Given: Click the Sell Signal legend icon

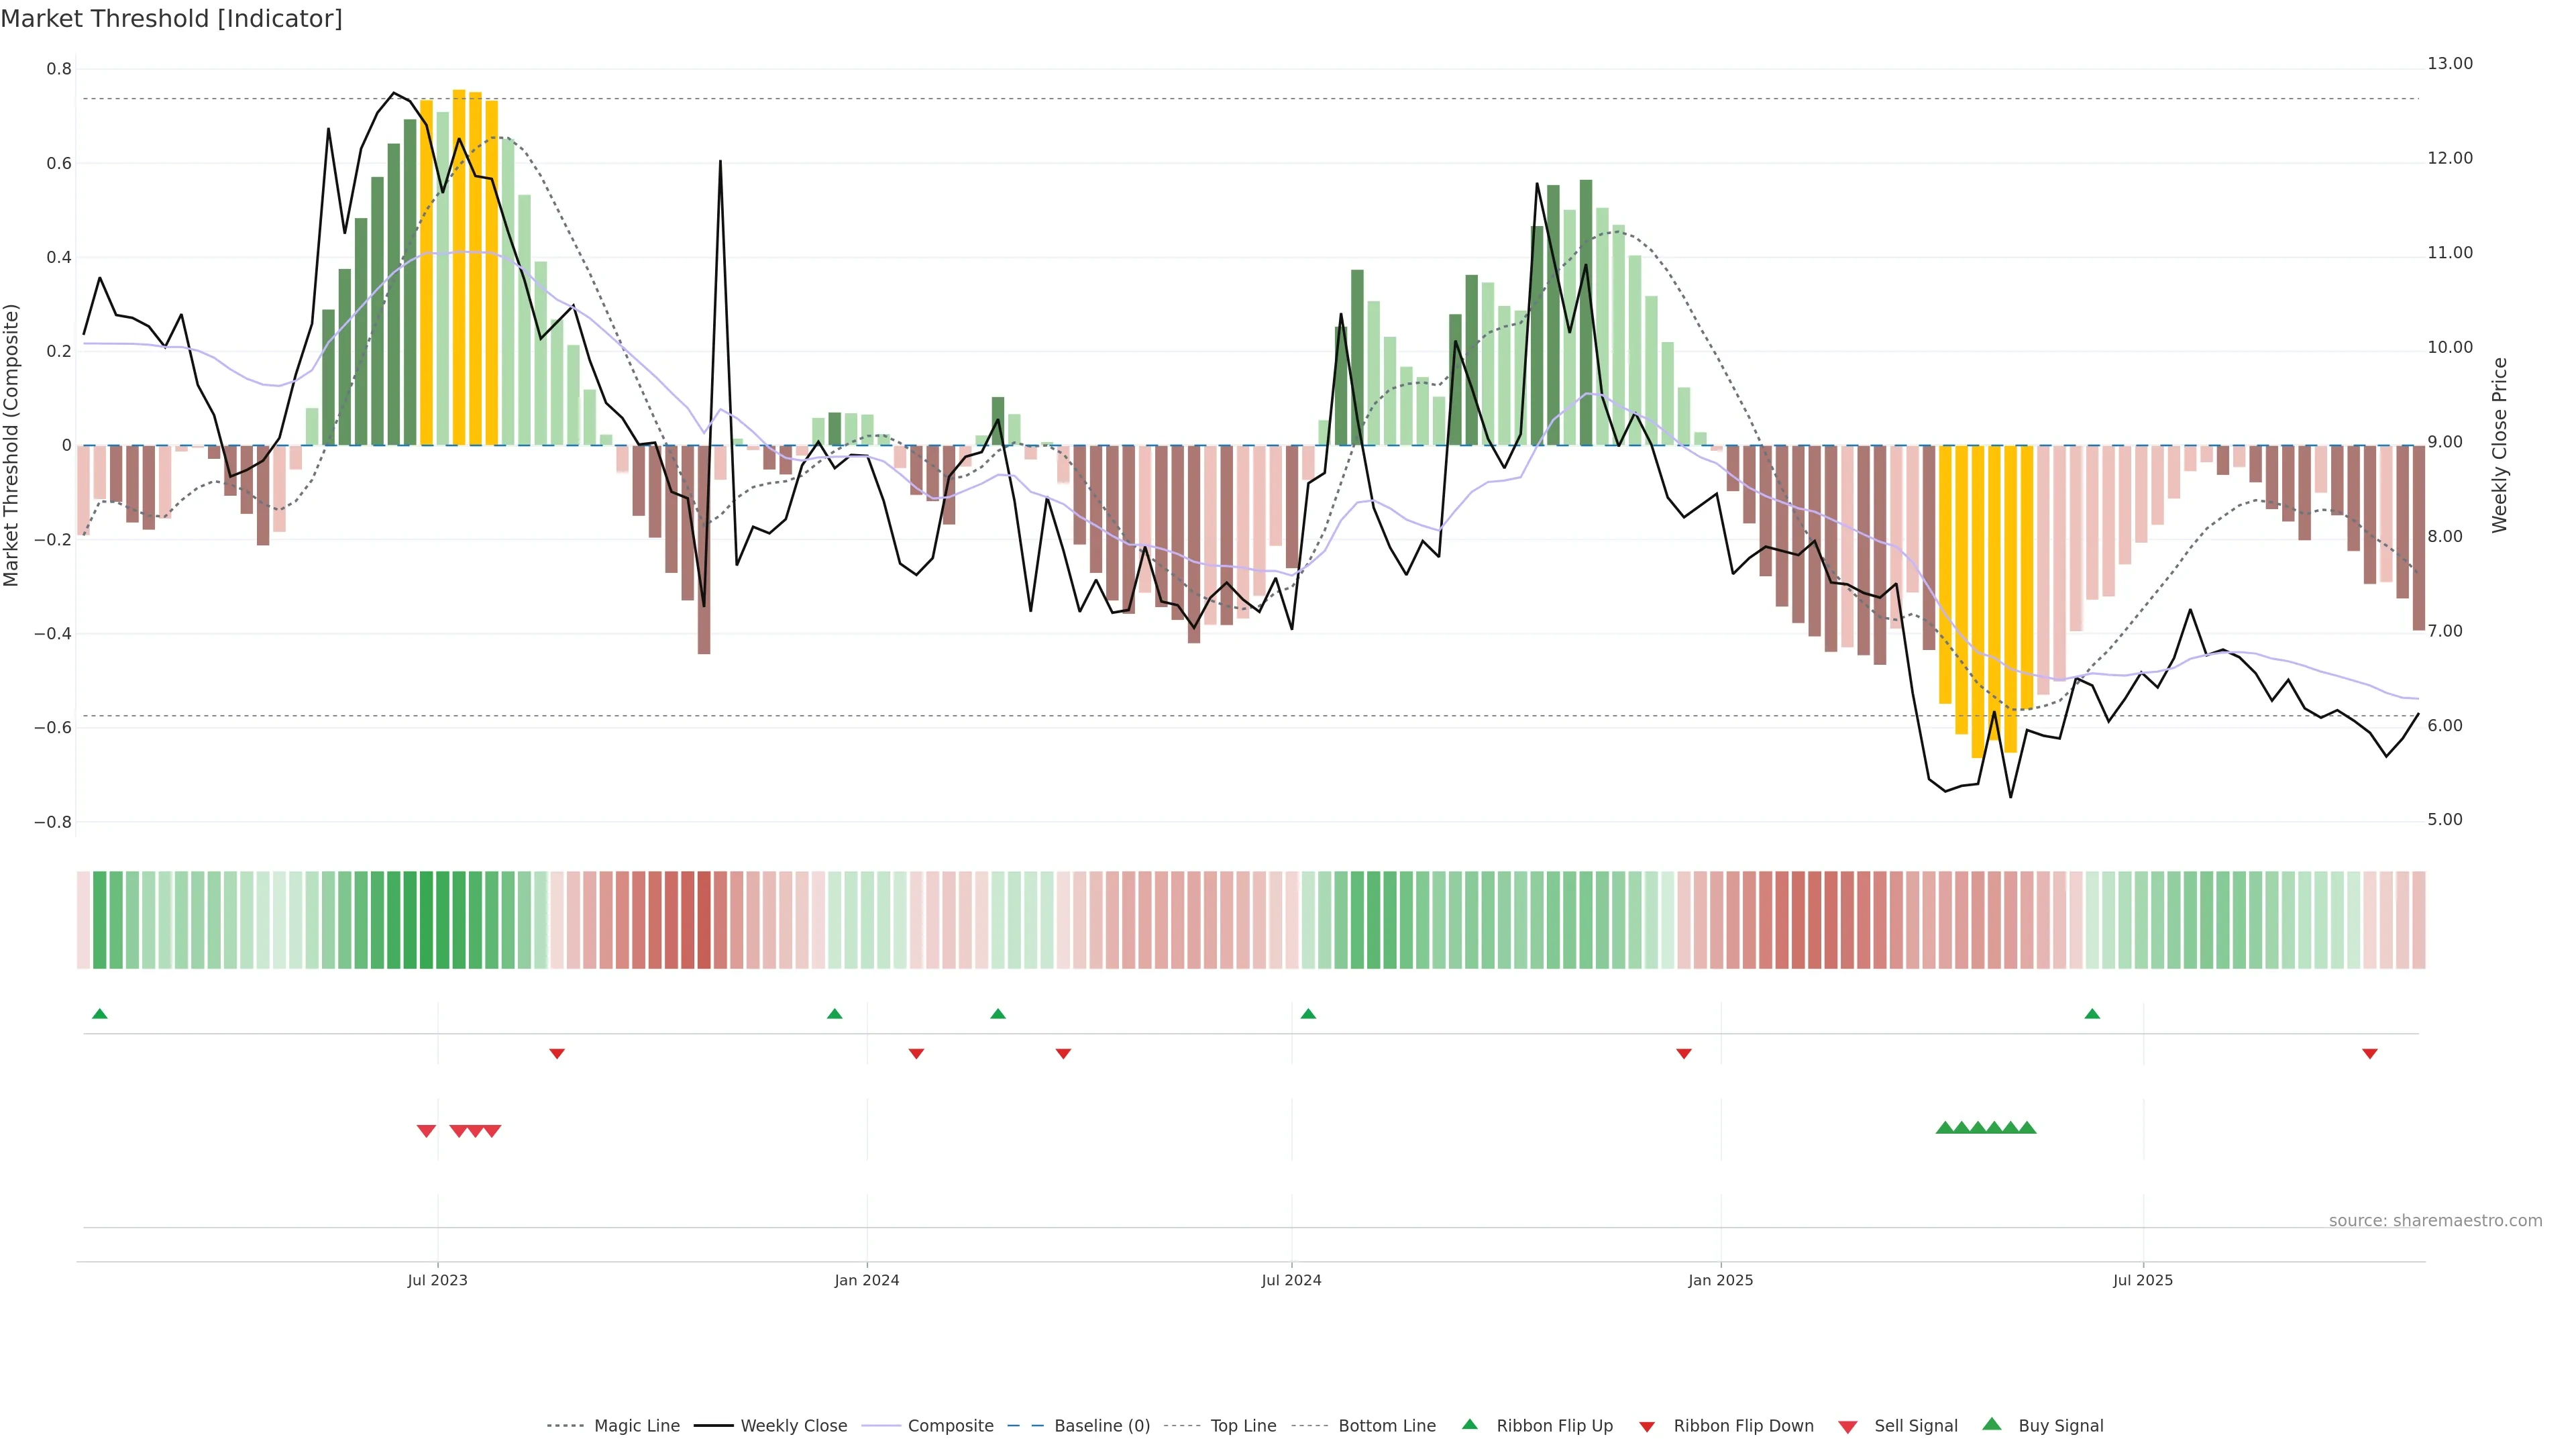Looking at the screenshot, I should tap(1848, 1426).
